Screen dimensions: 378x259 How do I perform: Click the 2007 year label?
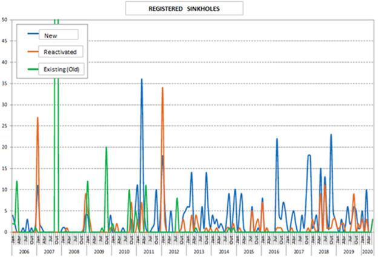[49, 252]
